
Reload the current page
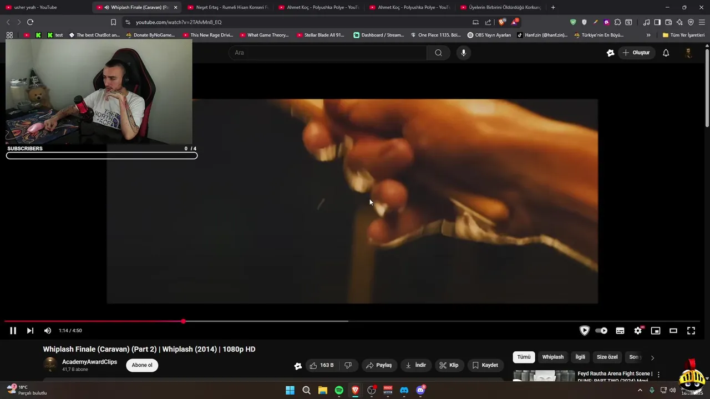pyautogui.click(x=30, y=22)
